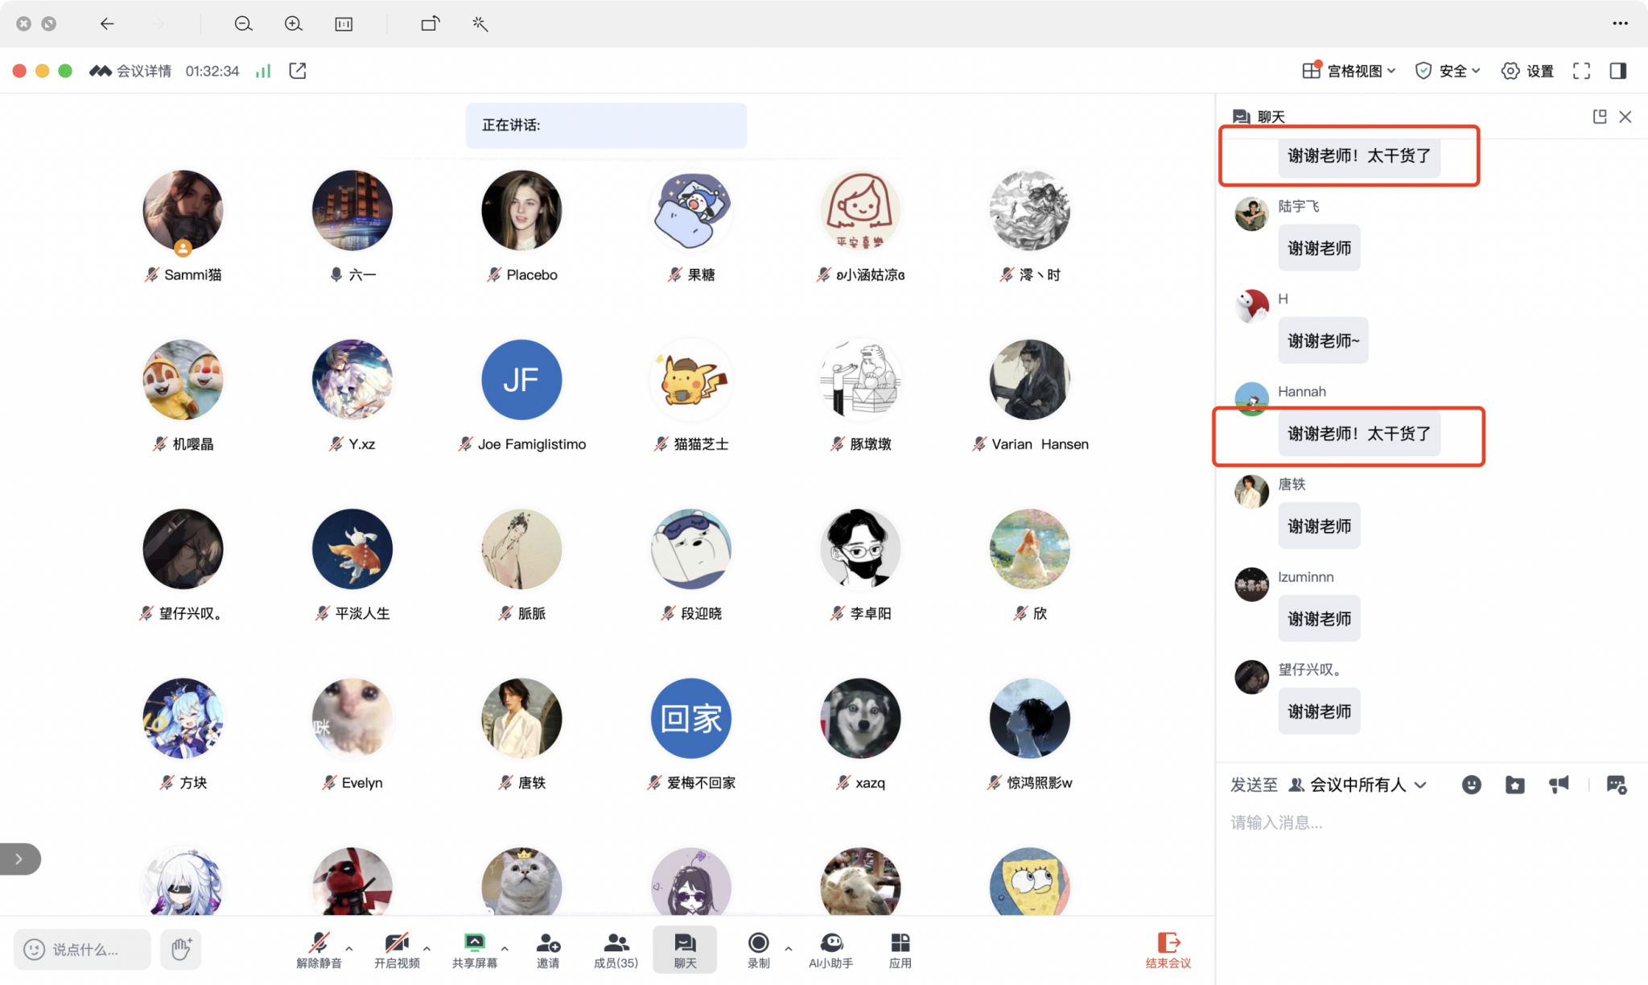1648x985 pixels.
Task: Open the members list (35)
Action: click(616, 949)
